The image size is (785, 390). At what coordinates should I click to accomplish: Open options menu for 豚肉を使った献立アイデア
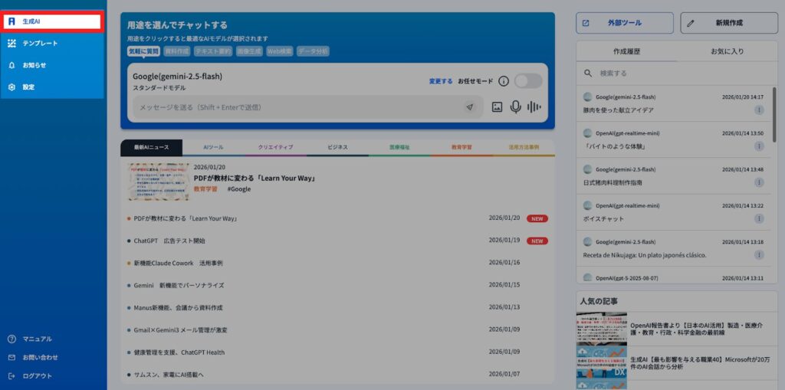pyautogui.click(x=759, y=110)
